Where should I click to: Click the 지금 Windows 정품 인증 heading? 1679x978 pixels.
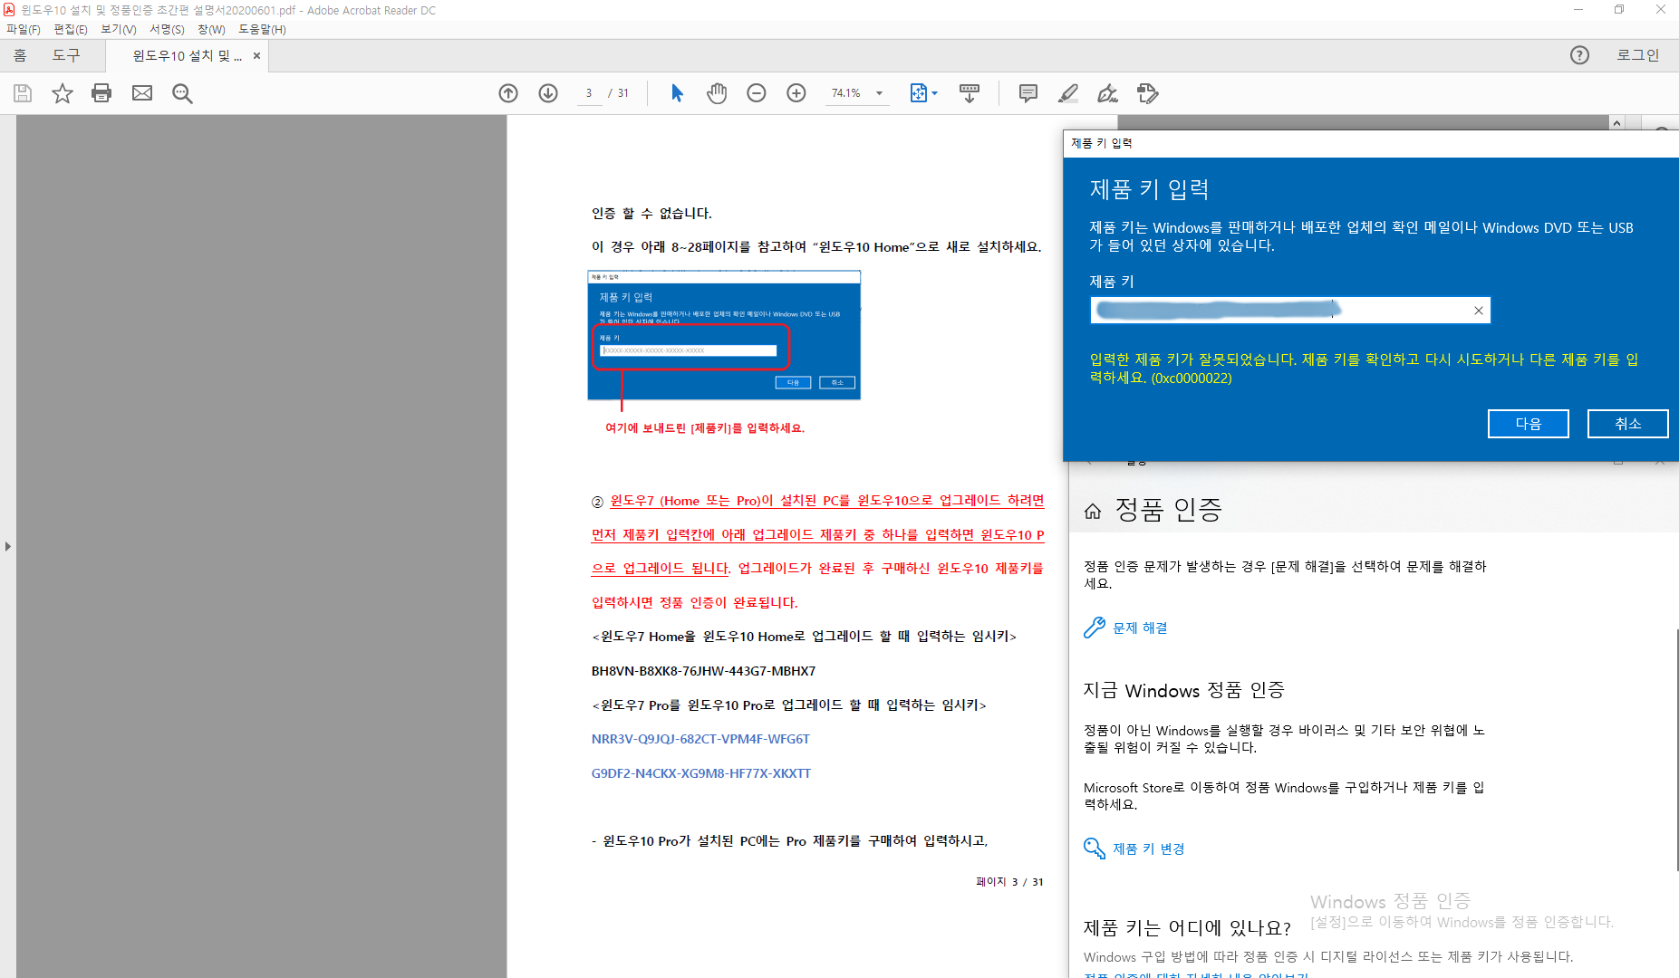(1183, 690)
